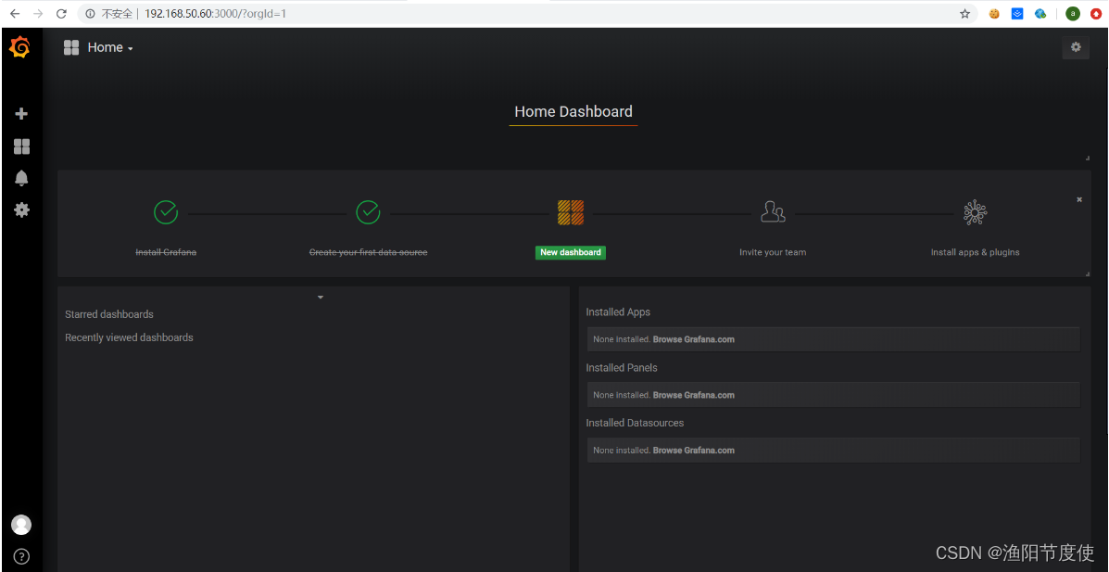Click the first data source checkmark icon
Screen dimensions: 1109x572
point(368,211)
